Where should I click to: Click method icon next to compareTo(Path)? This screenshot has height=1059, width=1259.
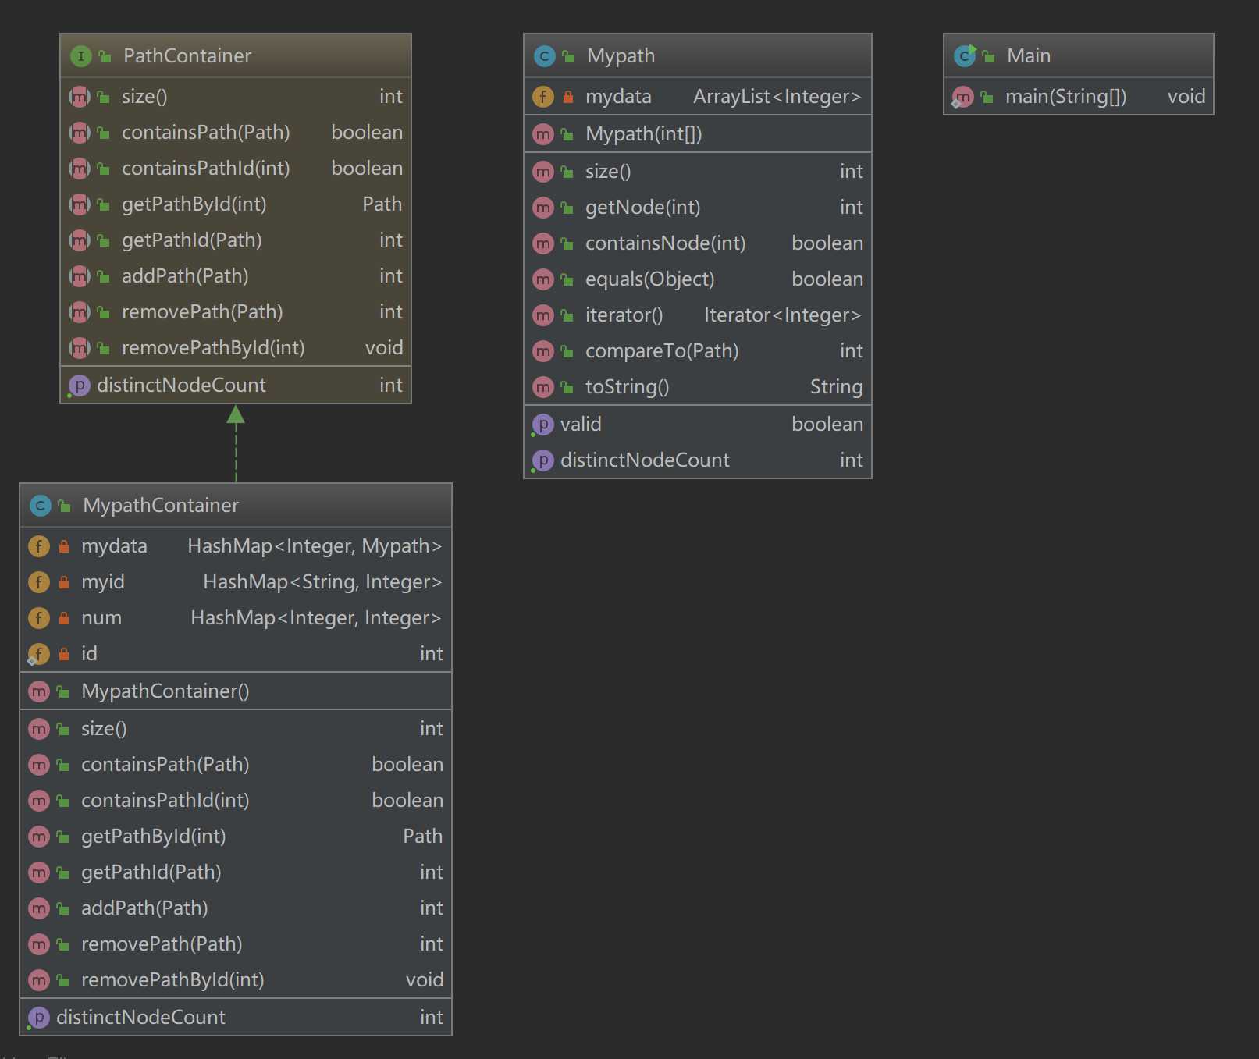(x=542, y=351)
